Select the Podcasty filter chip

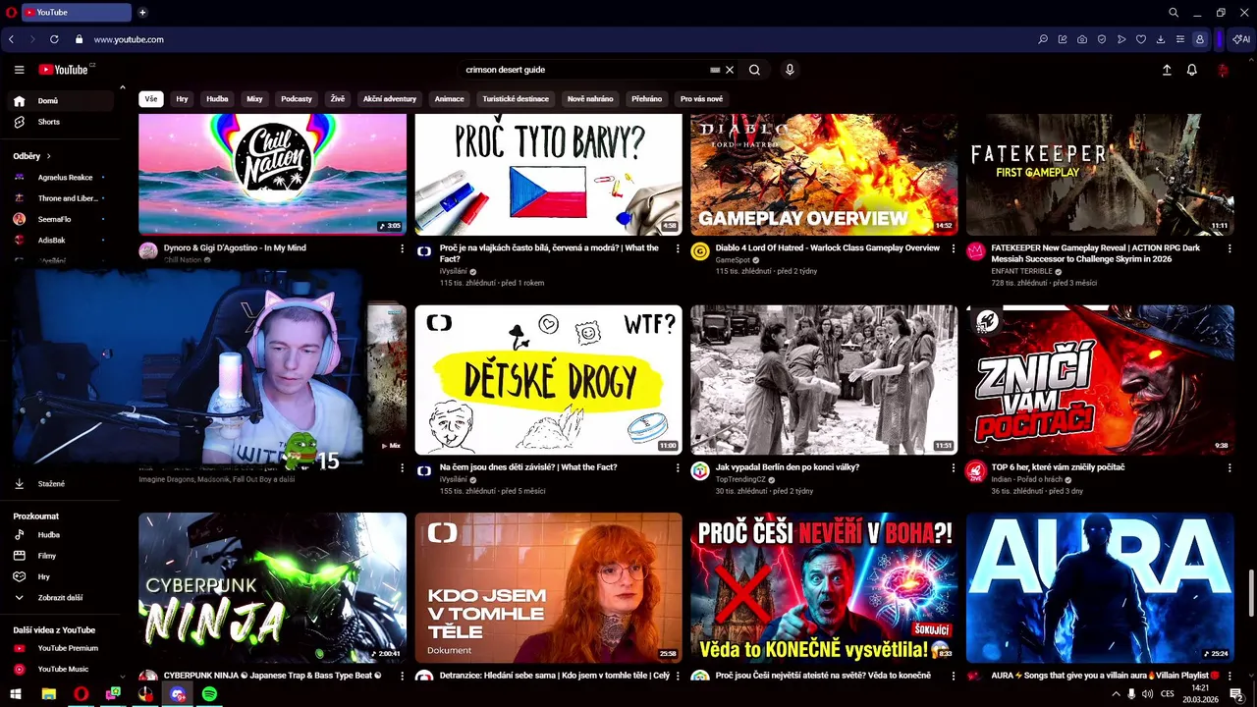[296, 99]
